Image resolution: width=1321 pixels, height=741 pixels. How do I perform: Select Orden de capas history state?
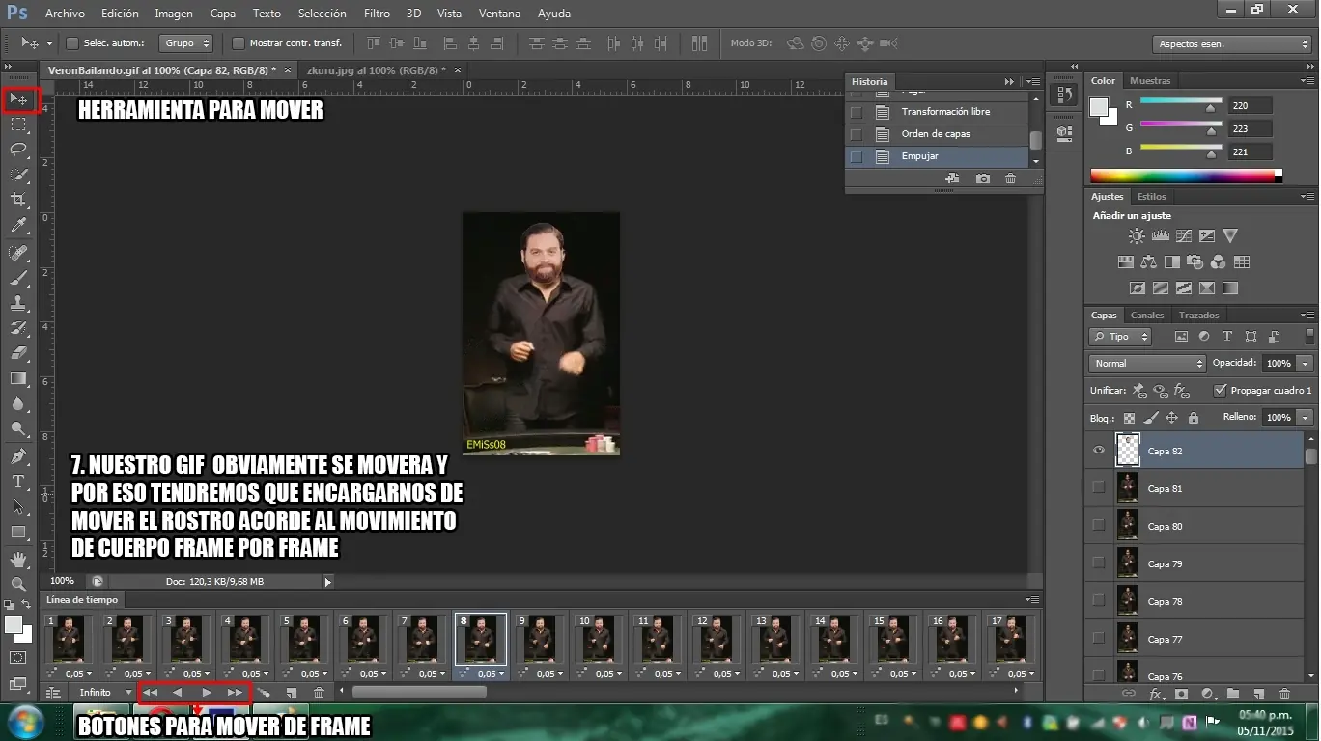coord(937,134)
